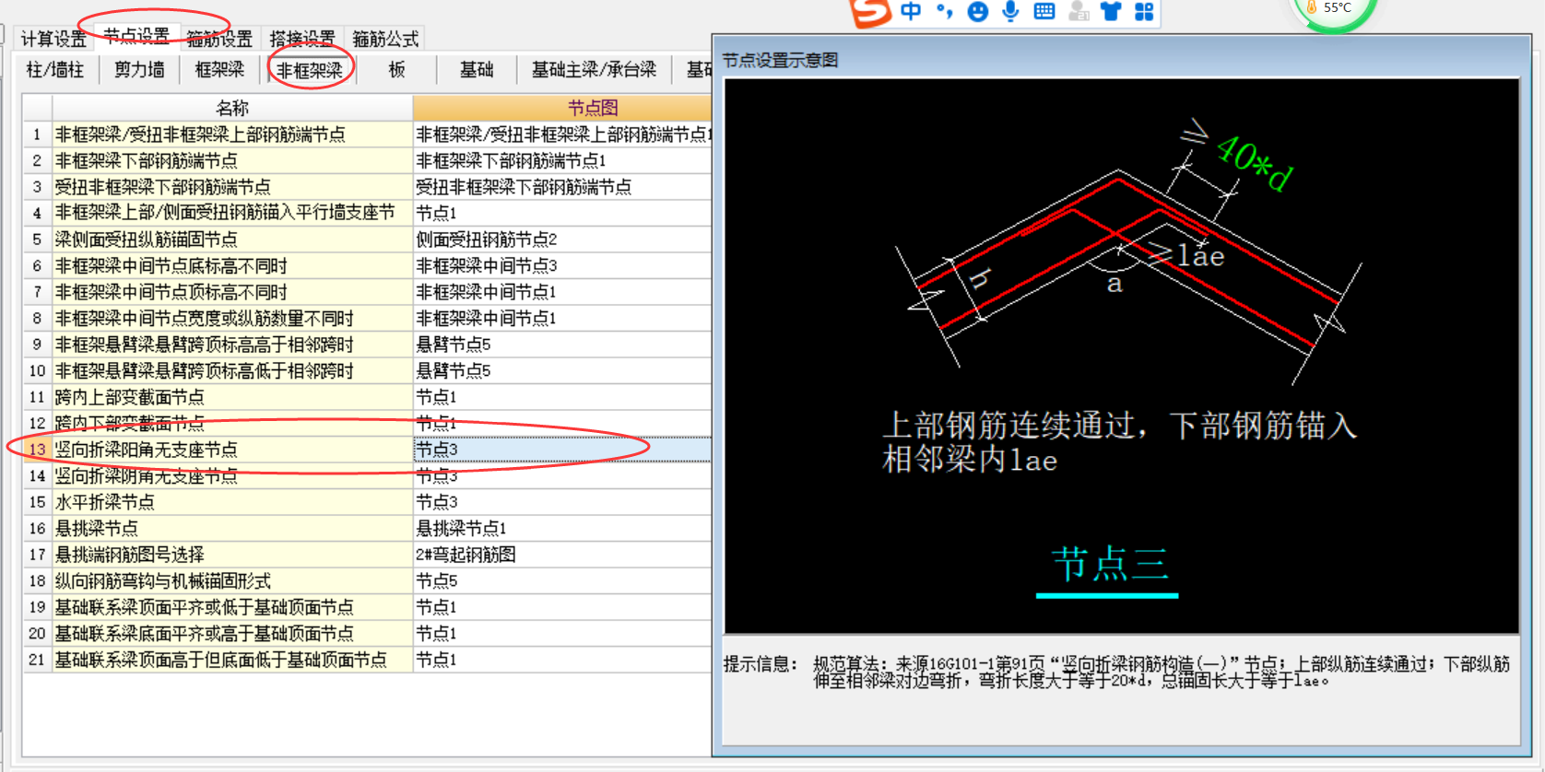Viewport: 1545px width, 772px height.
Task: Click row number 21 header
Action: click(x=37, y=660)
